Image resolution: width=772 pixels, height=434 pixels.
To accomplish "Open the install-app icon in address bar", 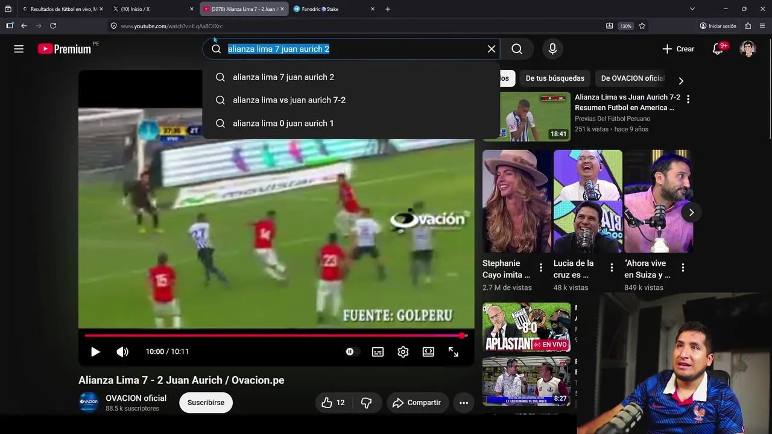I will 609,26.
